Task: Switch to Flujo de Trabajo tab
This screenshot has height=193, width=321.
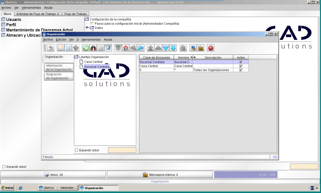Action: click(x=75, y=14)
